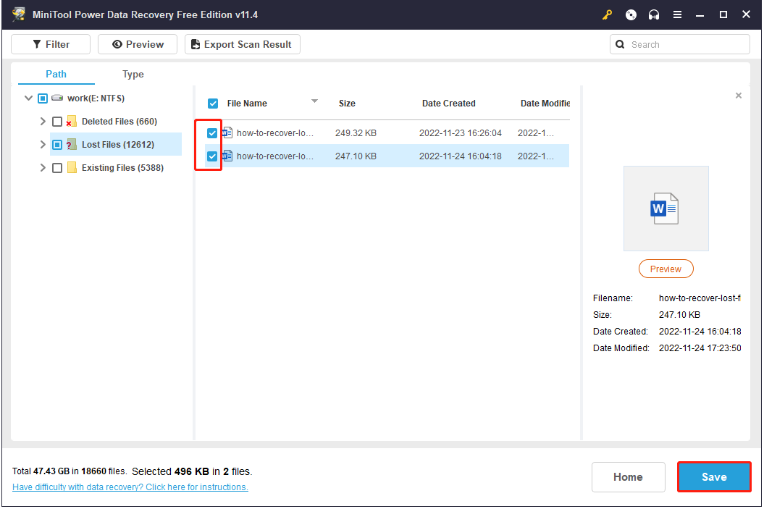Click the Save button
The height and width of the screenshot is (509, 764).
pyautogui.click(x=714, y=477)
